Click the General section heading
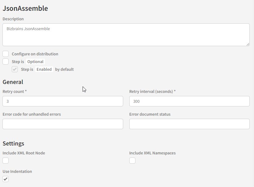Viewport: 254px width, 187px height. (13, 82)
